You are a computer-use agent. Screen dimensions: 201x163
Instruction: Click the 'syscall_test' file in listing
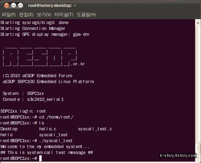[x=53, y=135]
